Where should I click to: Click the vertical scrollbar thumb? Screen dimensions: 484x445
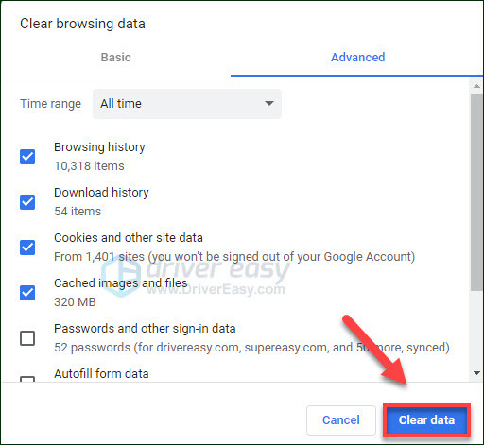pos(476,192)
